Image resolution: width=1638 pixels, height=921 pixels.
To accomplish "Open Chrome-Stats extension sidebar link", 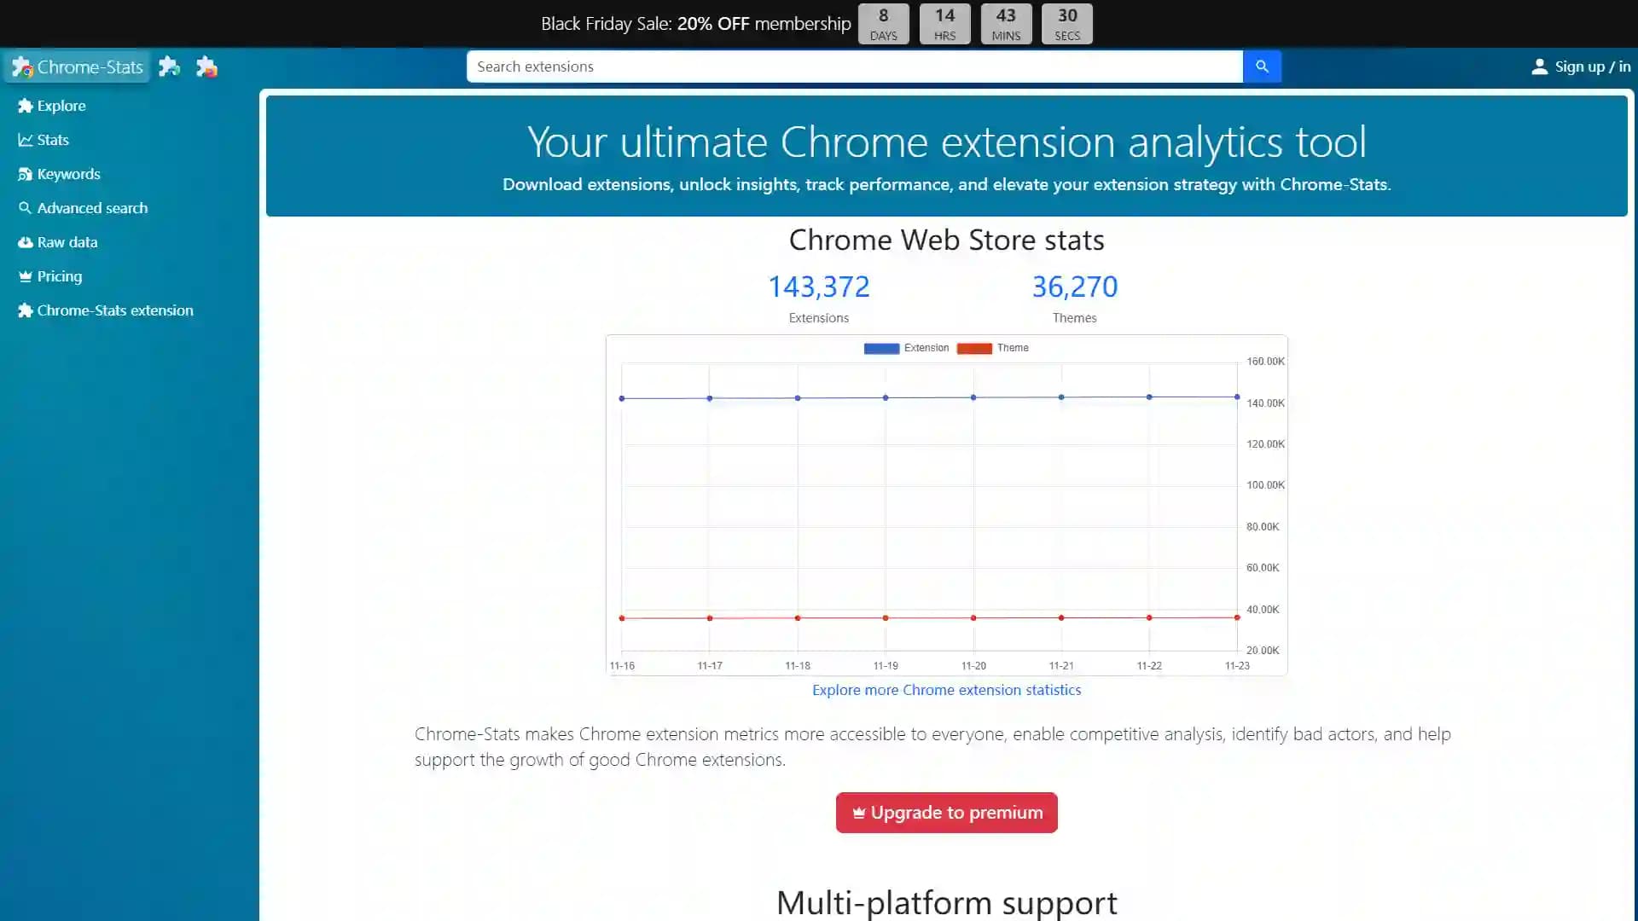I will coord(106,310).
